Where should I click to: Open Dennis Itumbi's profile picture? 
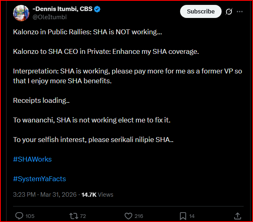(x=21, y=13)
